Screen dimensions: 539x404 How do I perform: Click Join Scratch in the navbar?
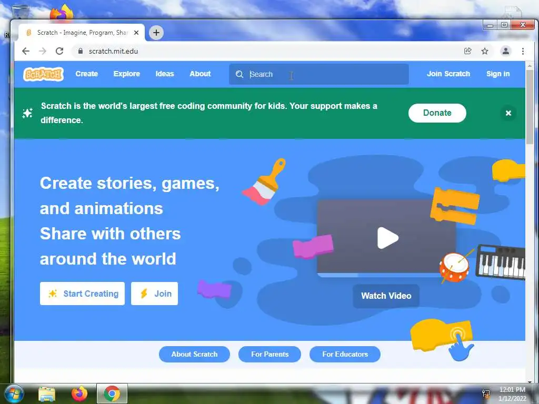pyautogui.click(x=448, y=74)
